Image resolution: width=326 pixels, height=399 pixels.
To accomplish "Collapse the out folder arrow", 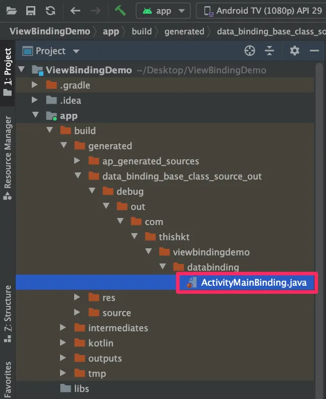I will (106, 206).
